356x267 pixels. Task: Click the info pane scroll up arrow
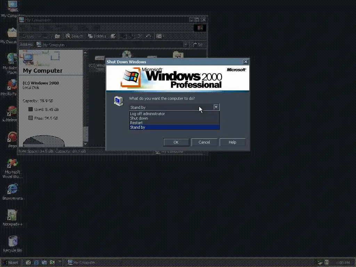(x=86, y=53)
